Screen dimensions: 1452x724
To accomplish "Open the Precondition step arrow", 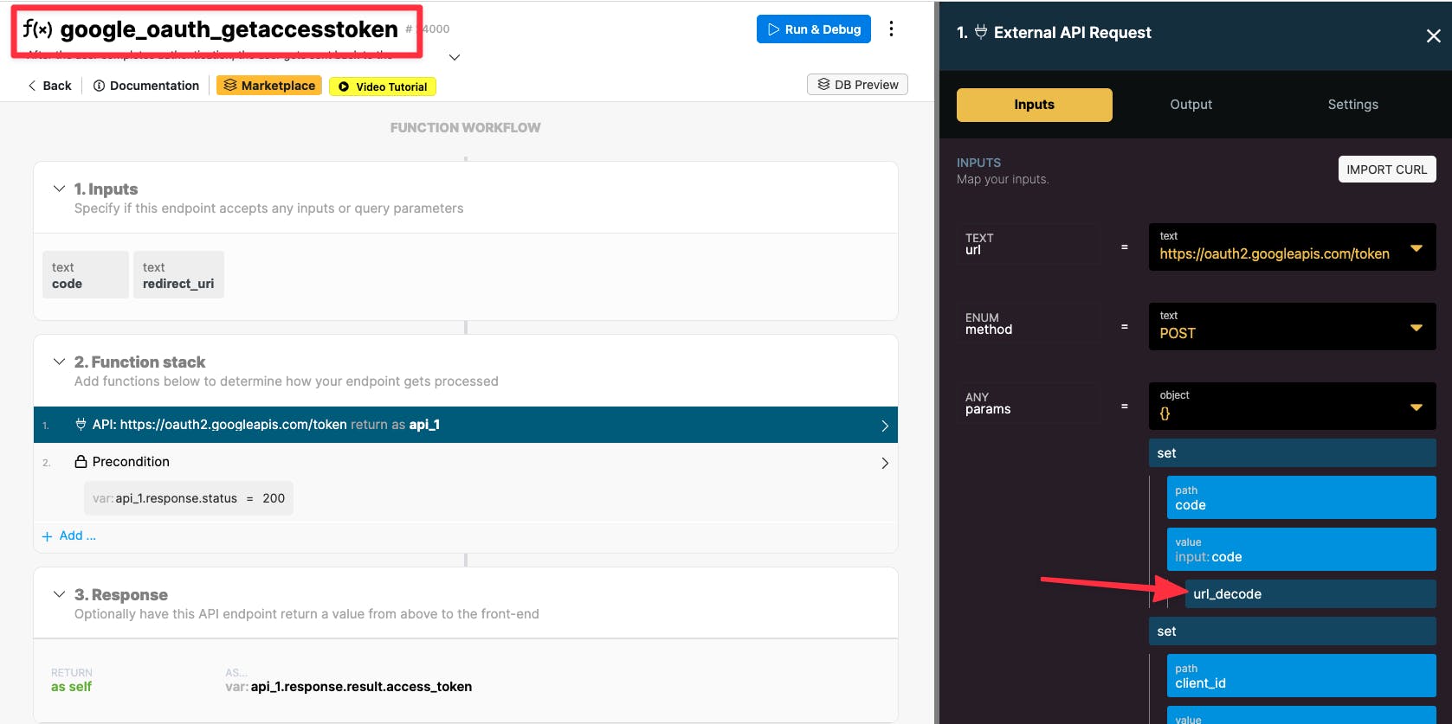I will [885, 463].
